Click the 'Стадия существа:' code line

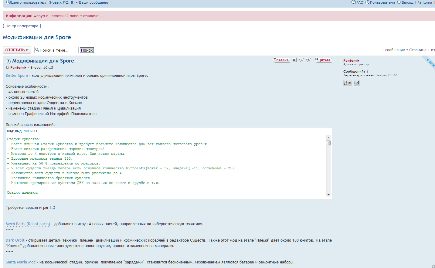24,139
